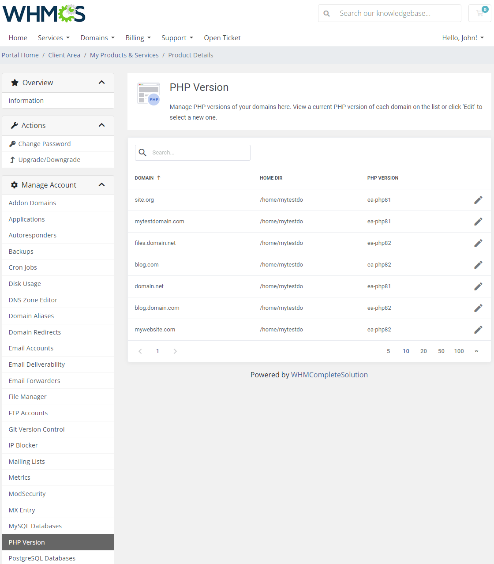
Task: Open DNS Zone Editor in sidebar
Action: coord(58,300)
